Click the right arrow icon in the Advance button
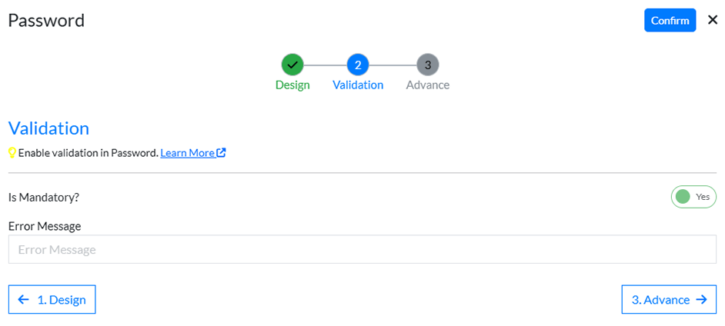 pyautogui.click(x=700, y=300)
